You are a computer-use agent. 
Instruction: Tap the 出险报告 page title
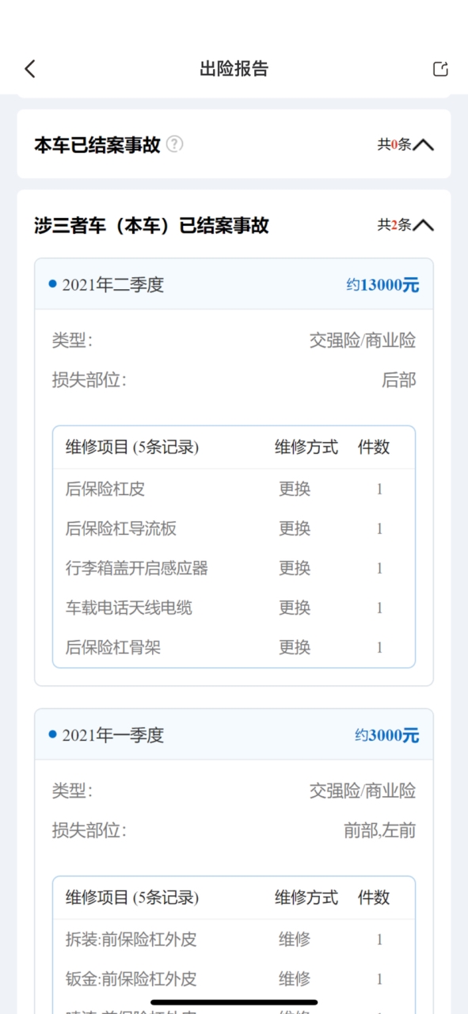[234, 69]
